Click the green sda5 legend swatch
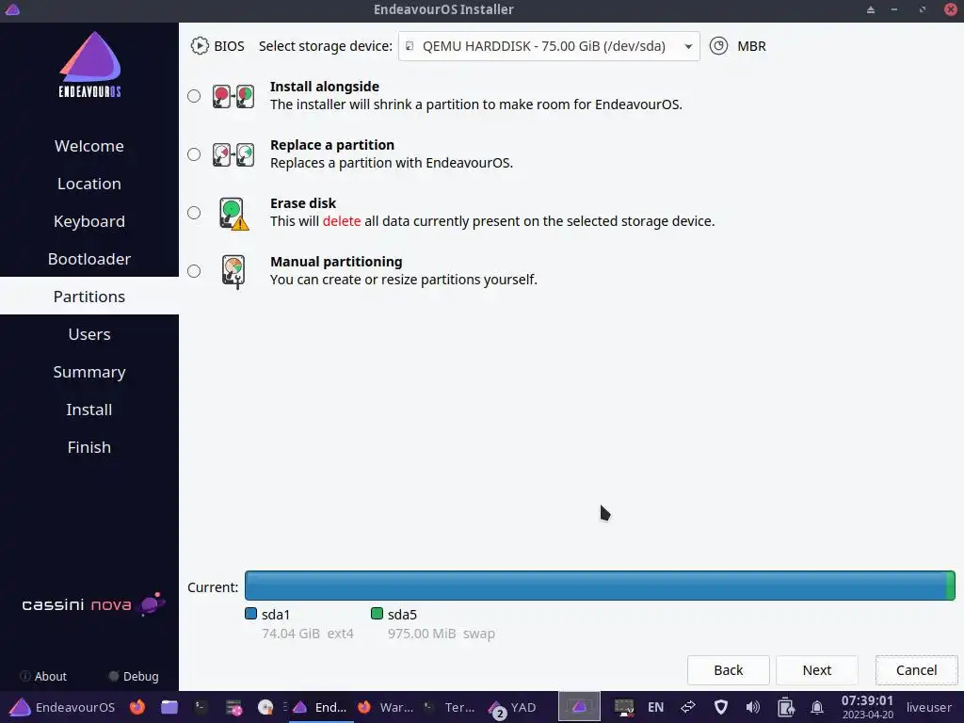This screenshot has width=964, height=723. pos(377,613)
